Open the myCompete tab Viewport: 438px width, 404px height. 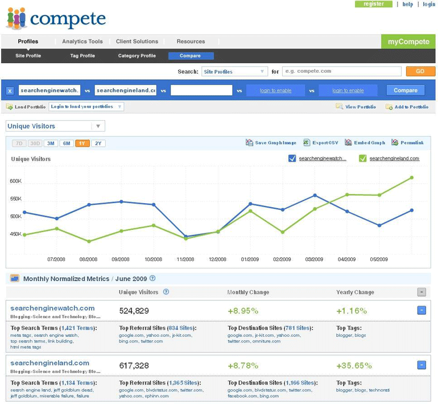click(x=408, y=42)
